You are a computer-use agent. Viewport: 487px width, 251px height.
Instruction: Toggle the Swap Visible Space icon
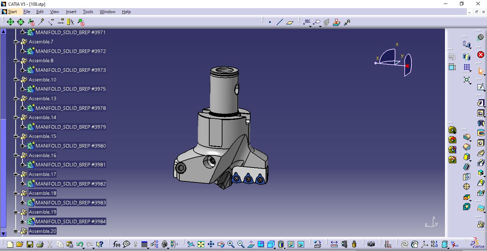coord(301,244)
